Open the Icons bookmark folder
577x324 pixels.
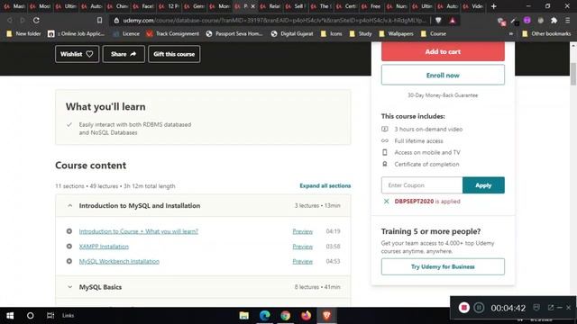(x=331, y=33)
